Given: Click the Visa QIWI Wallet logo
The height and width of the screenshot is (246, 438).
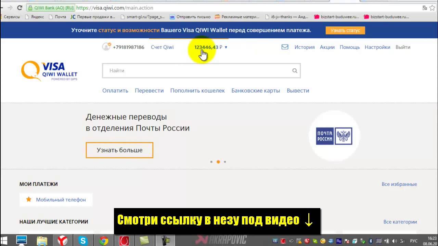Looking at the screenshot, I should [49, 71].
